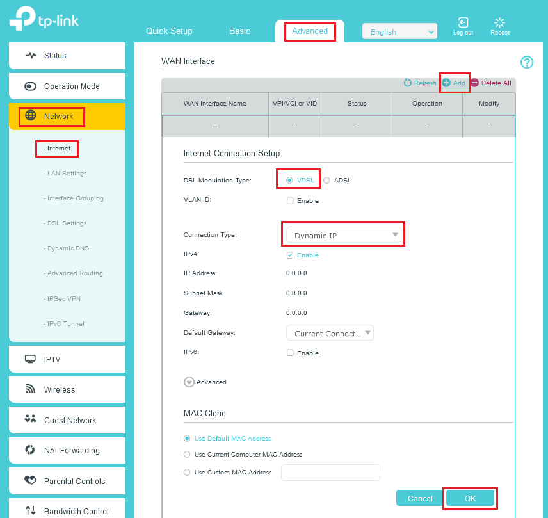Enable the IPv6 checkbox

290,353
